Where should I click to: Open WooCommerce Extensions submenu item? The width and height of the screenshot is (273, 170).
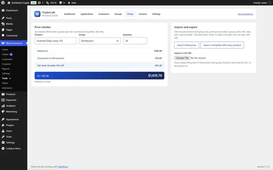[x=7, y=88]
